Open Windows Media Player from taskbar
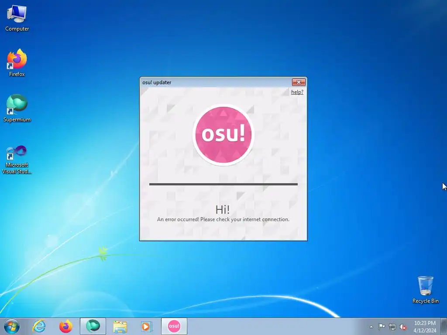The image size is (447, 335). point(147,326)
